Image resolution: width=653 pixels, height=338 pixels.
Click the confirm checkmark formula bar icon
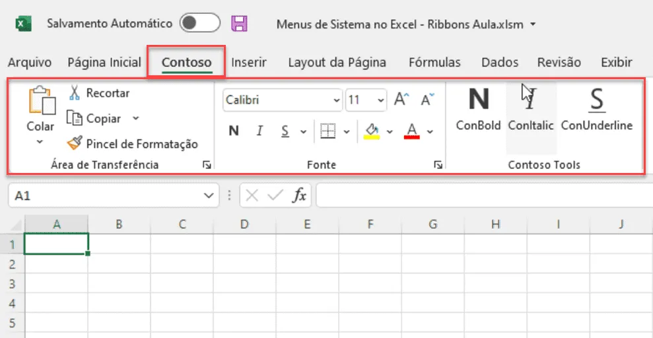[x=275, y=195]
